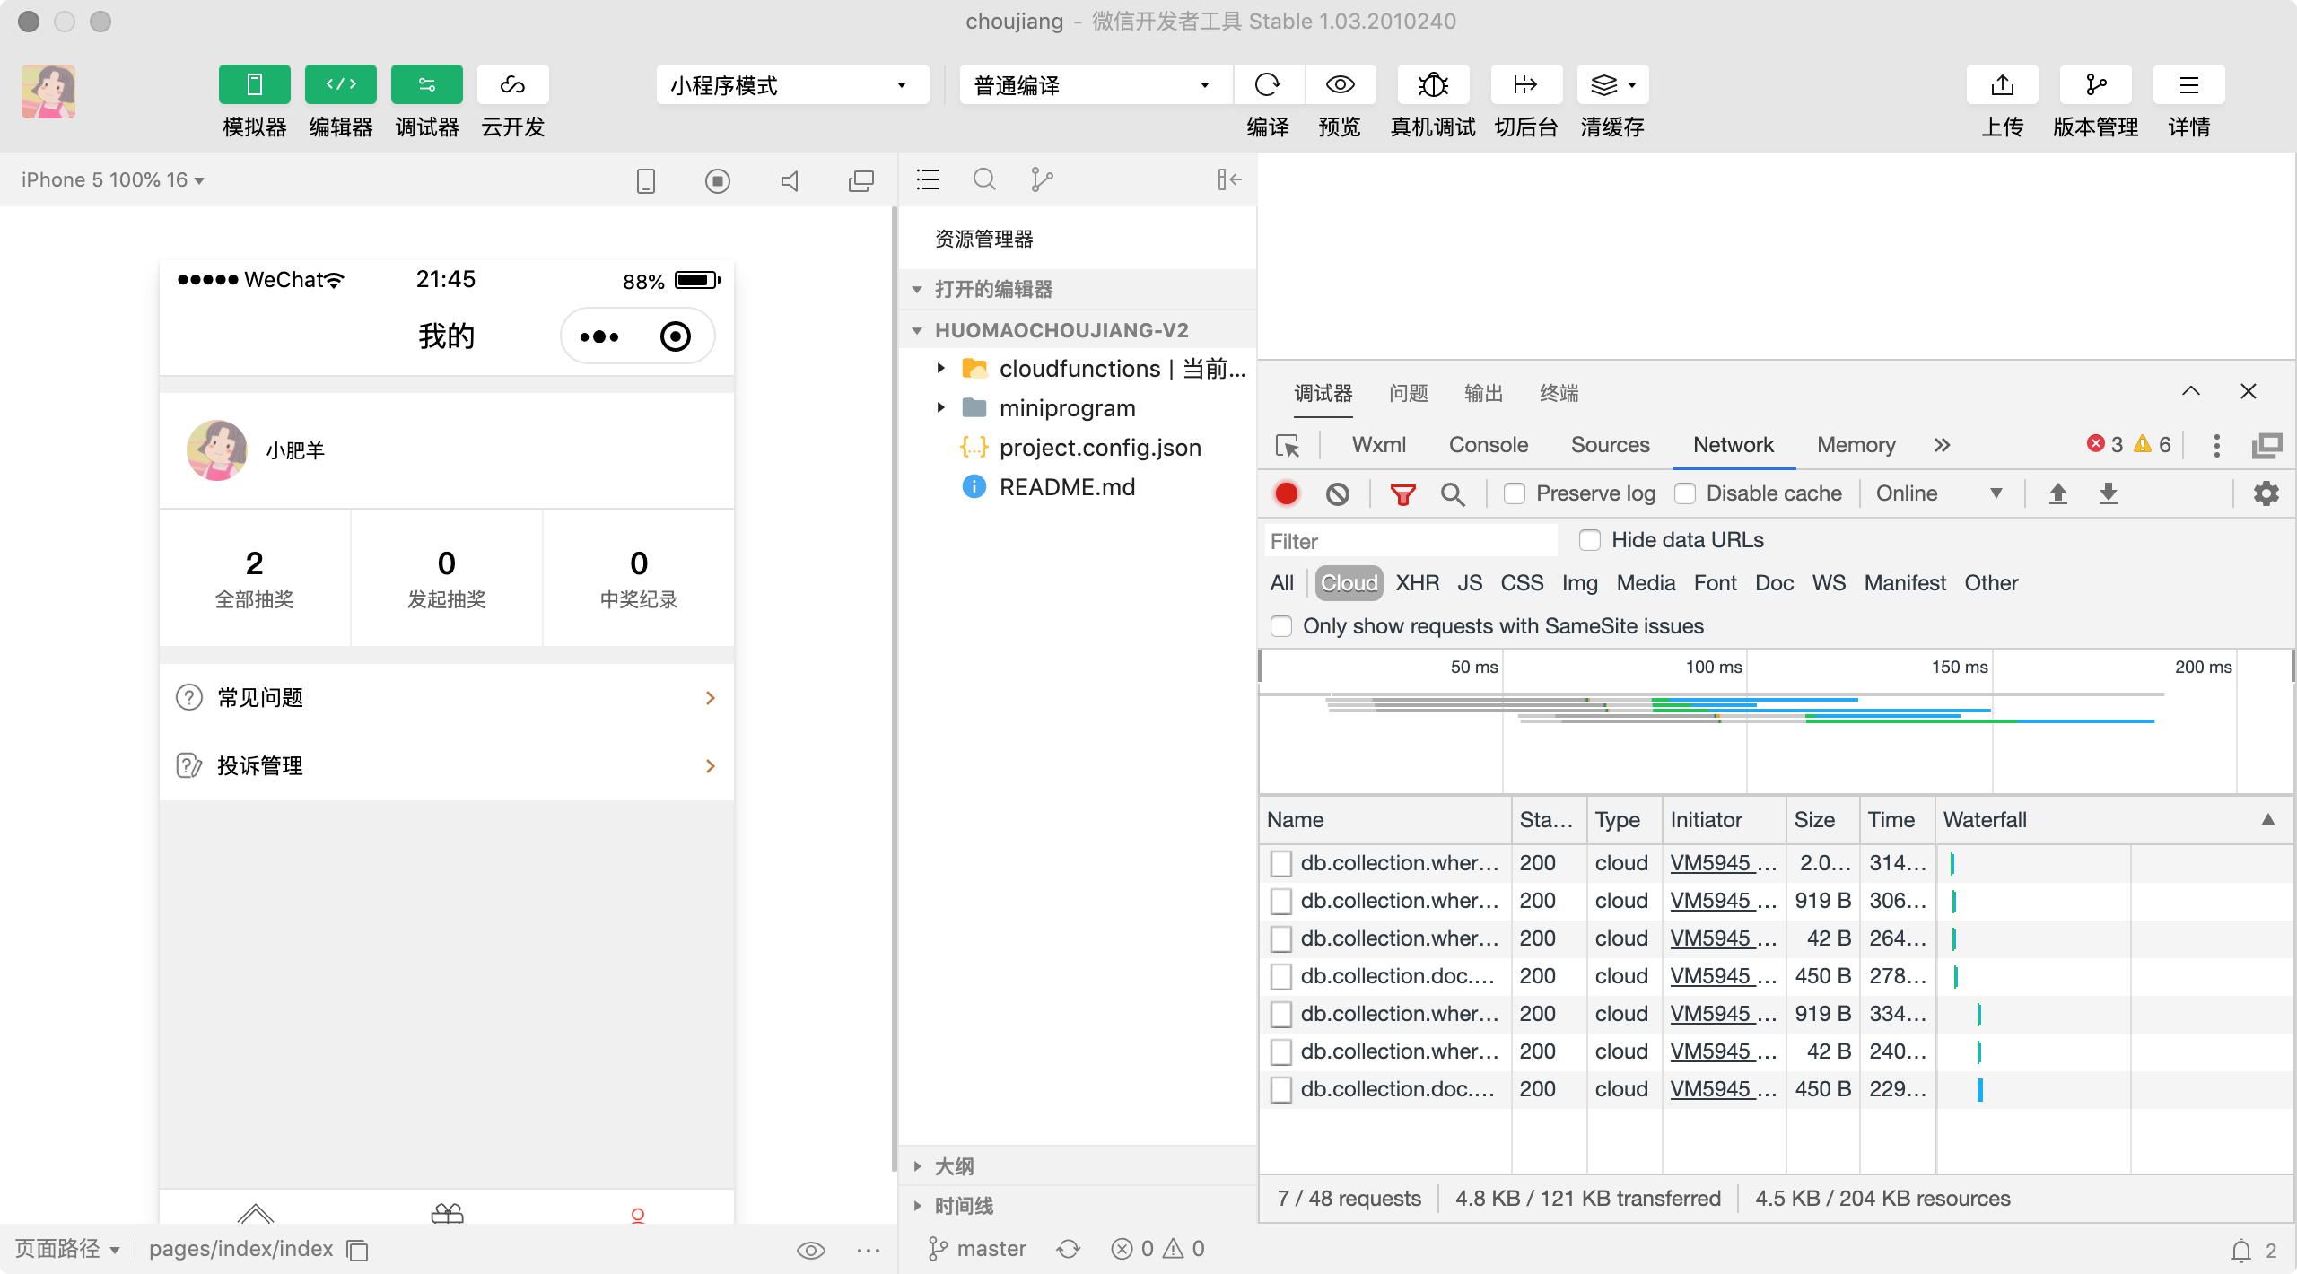Click the 预览 eye icon in toolbar
Viewport: 2297px width, 1274px height.
tap(1340, 84)
